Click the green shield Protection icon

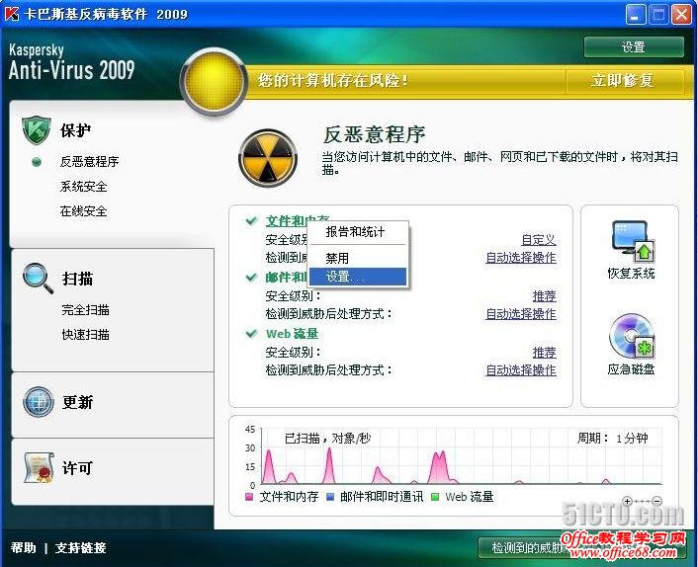tap(36, 130)
